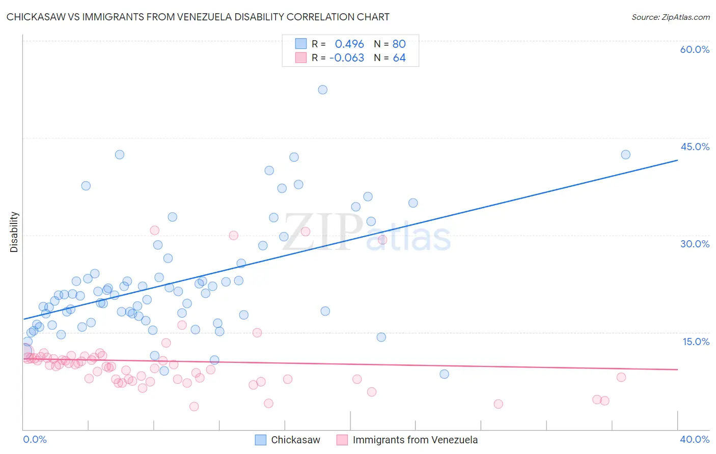
Task: Select the Chickasaw legend label
Action: [295, 440]
